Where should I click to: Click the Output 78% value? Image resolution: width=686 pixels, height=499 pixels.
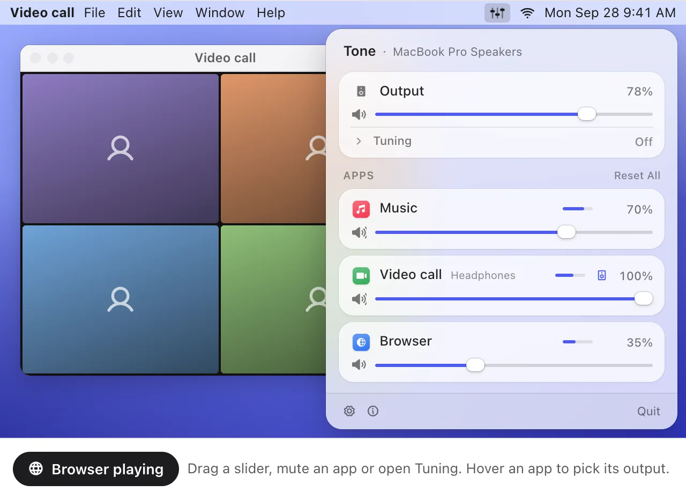click(639, 92)
